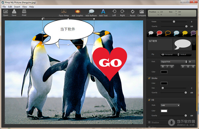Apply Bold to balloon text
The image size is (199, 129).
(163, 66)
